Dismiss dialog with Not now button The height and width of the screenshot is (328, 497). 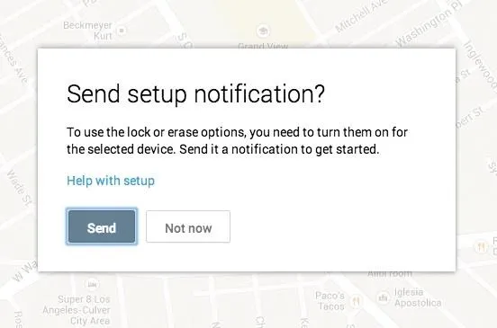(188, 226)
